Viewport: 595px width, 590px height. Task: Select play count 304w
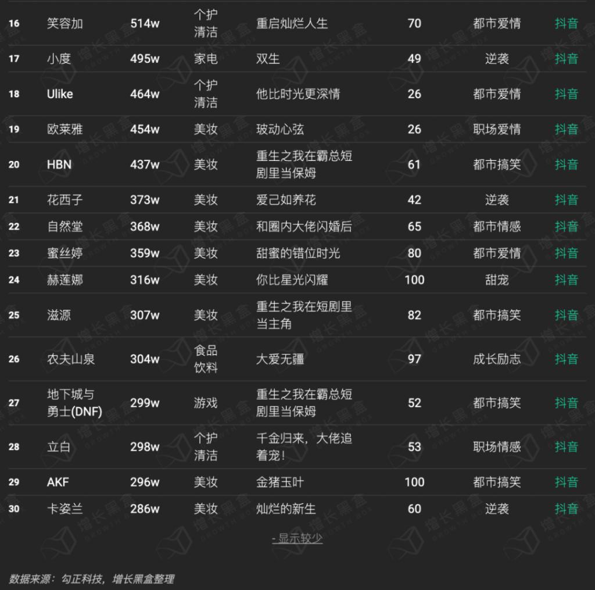[145, 359]
